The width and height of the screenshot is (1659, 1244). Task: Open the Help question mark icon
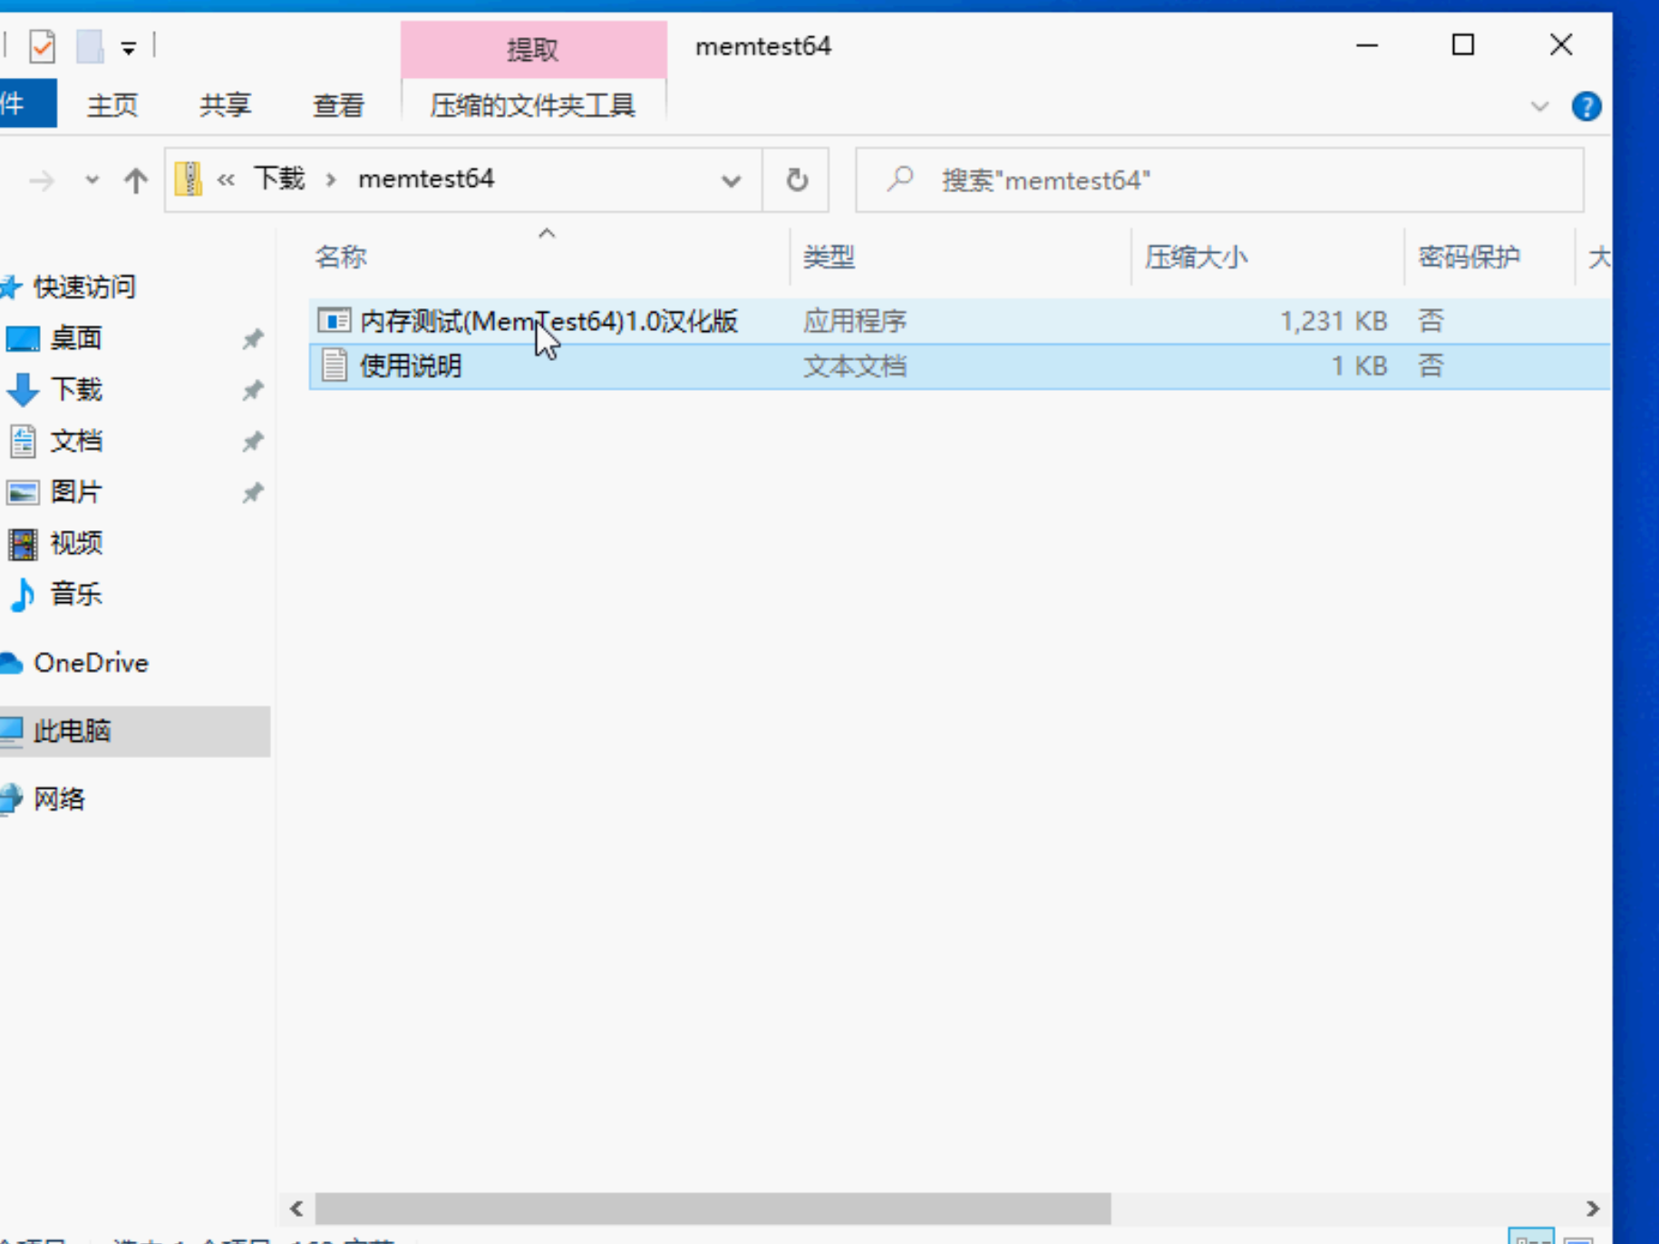(1586, 106)
